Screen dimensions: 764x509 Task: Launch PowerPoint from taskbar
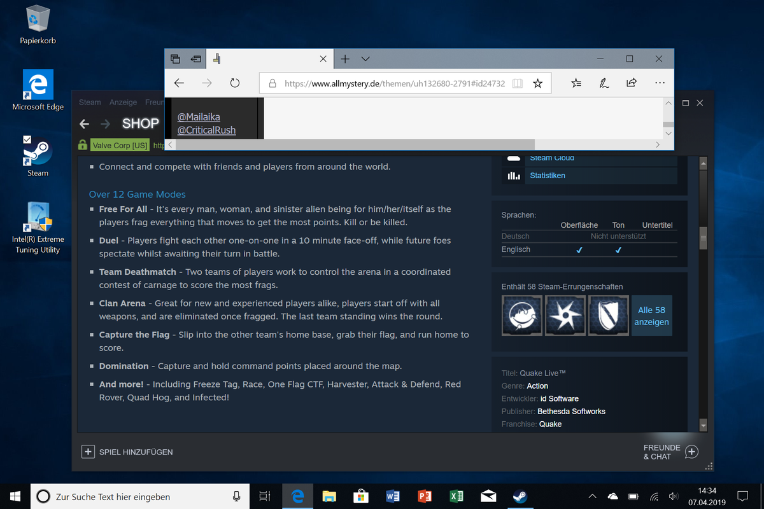[x=424, y=496]
